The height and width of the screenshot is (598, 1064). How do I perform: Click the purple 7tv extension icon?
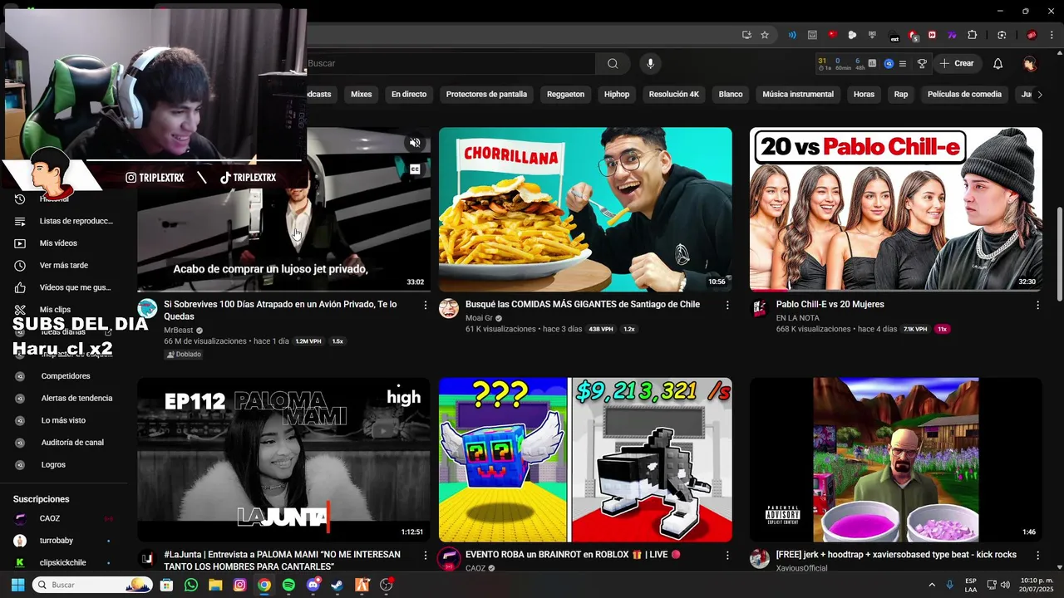952,35
